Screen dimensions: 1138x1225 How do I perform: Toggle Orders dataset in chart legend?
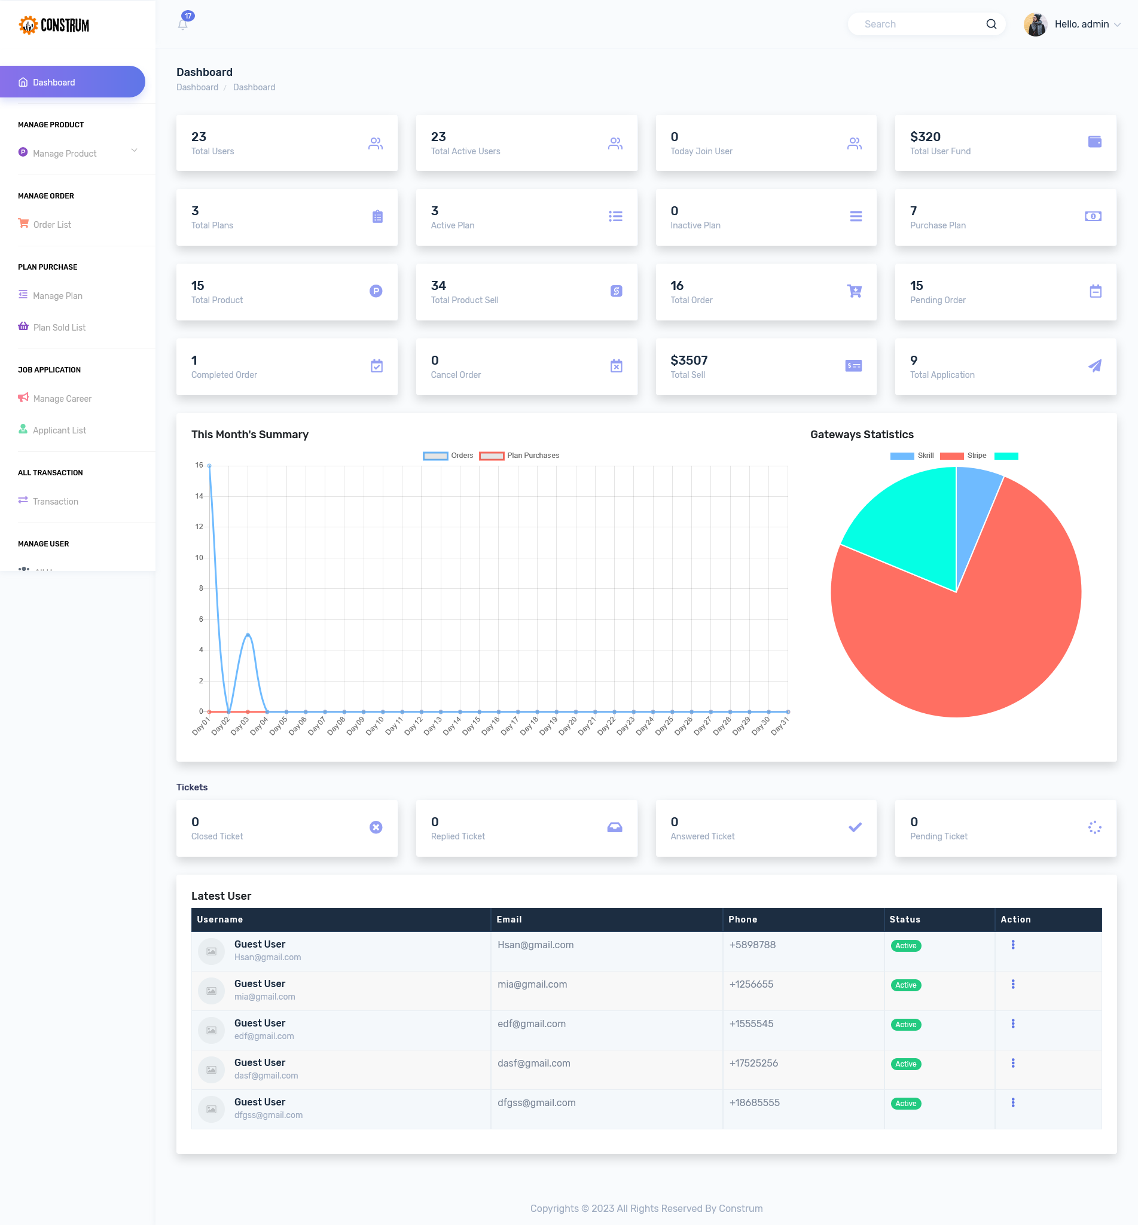click(448, 456)
